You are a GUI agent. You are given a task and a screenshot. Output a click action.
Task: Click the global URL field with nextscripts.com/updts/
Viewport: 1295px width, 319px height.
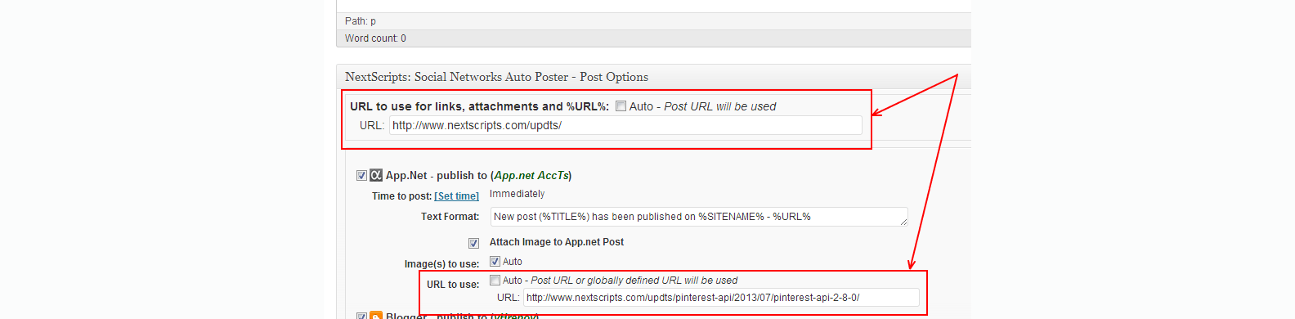625,125
